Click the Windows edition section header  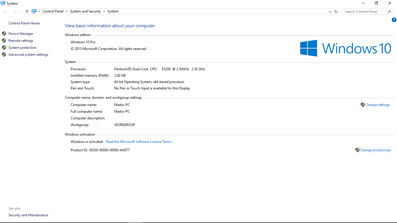click(x=78, y=35)
